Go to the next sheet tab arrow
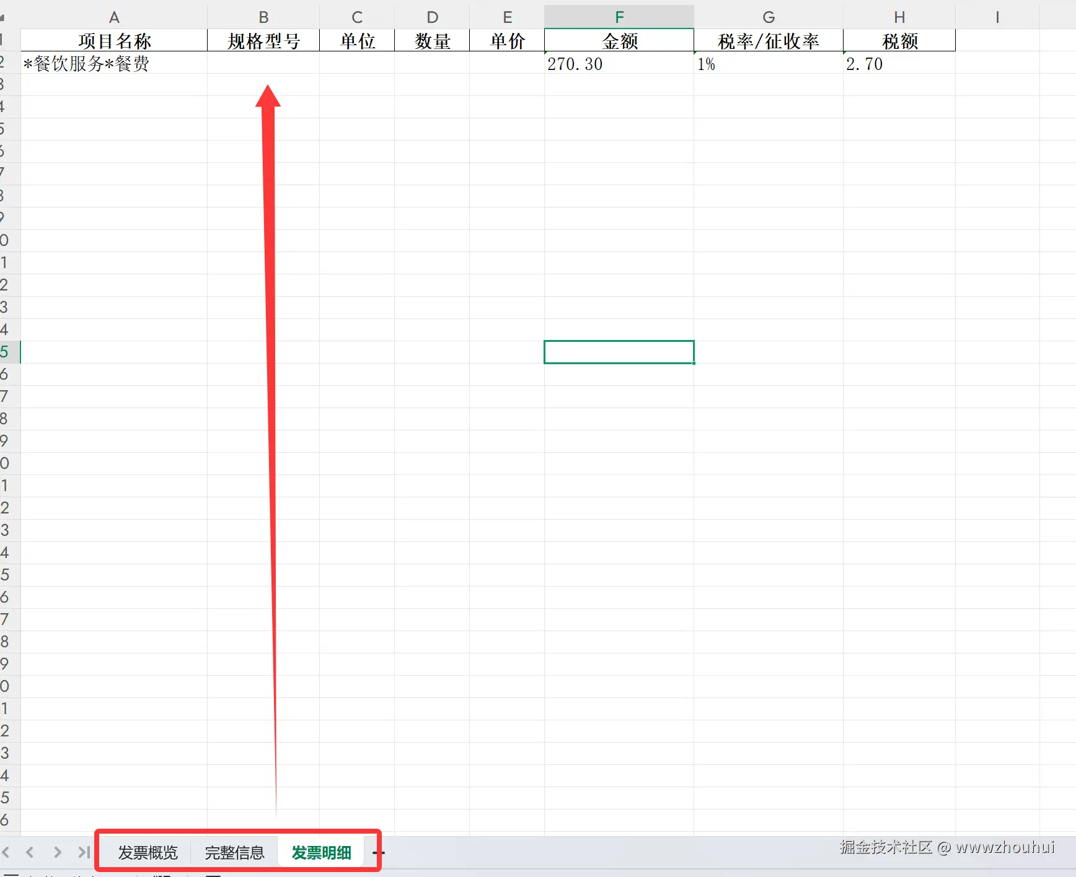The height and width of the screenshot is (877, 1076). pyautogui.click(x=57, y=852)
